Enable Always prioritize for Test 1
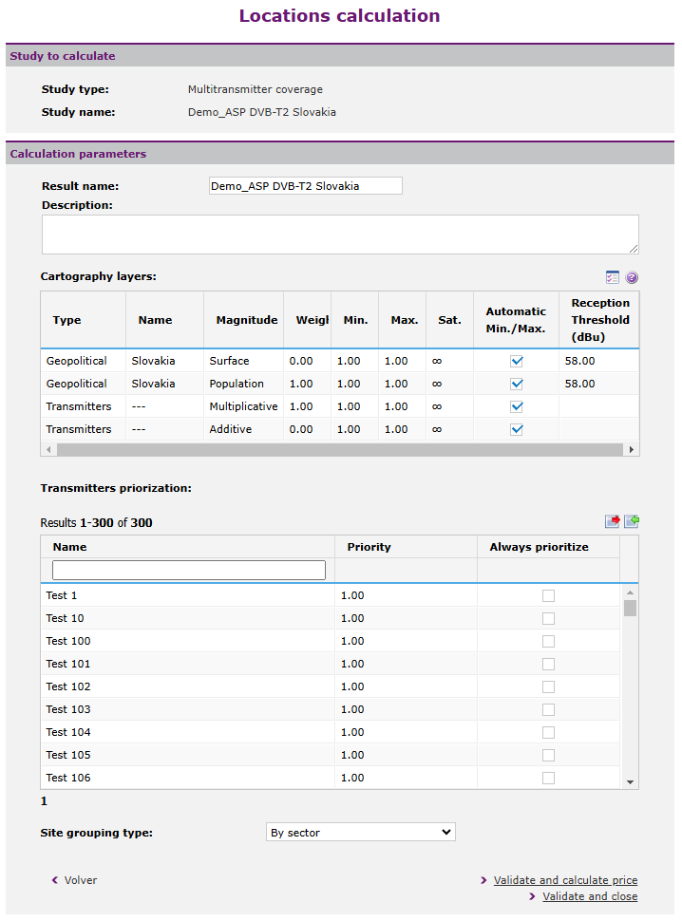The width and height of the screenshot is (682, 921). tap(548, 595)
